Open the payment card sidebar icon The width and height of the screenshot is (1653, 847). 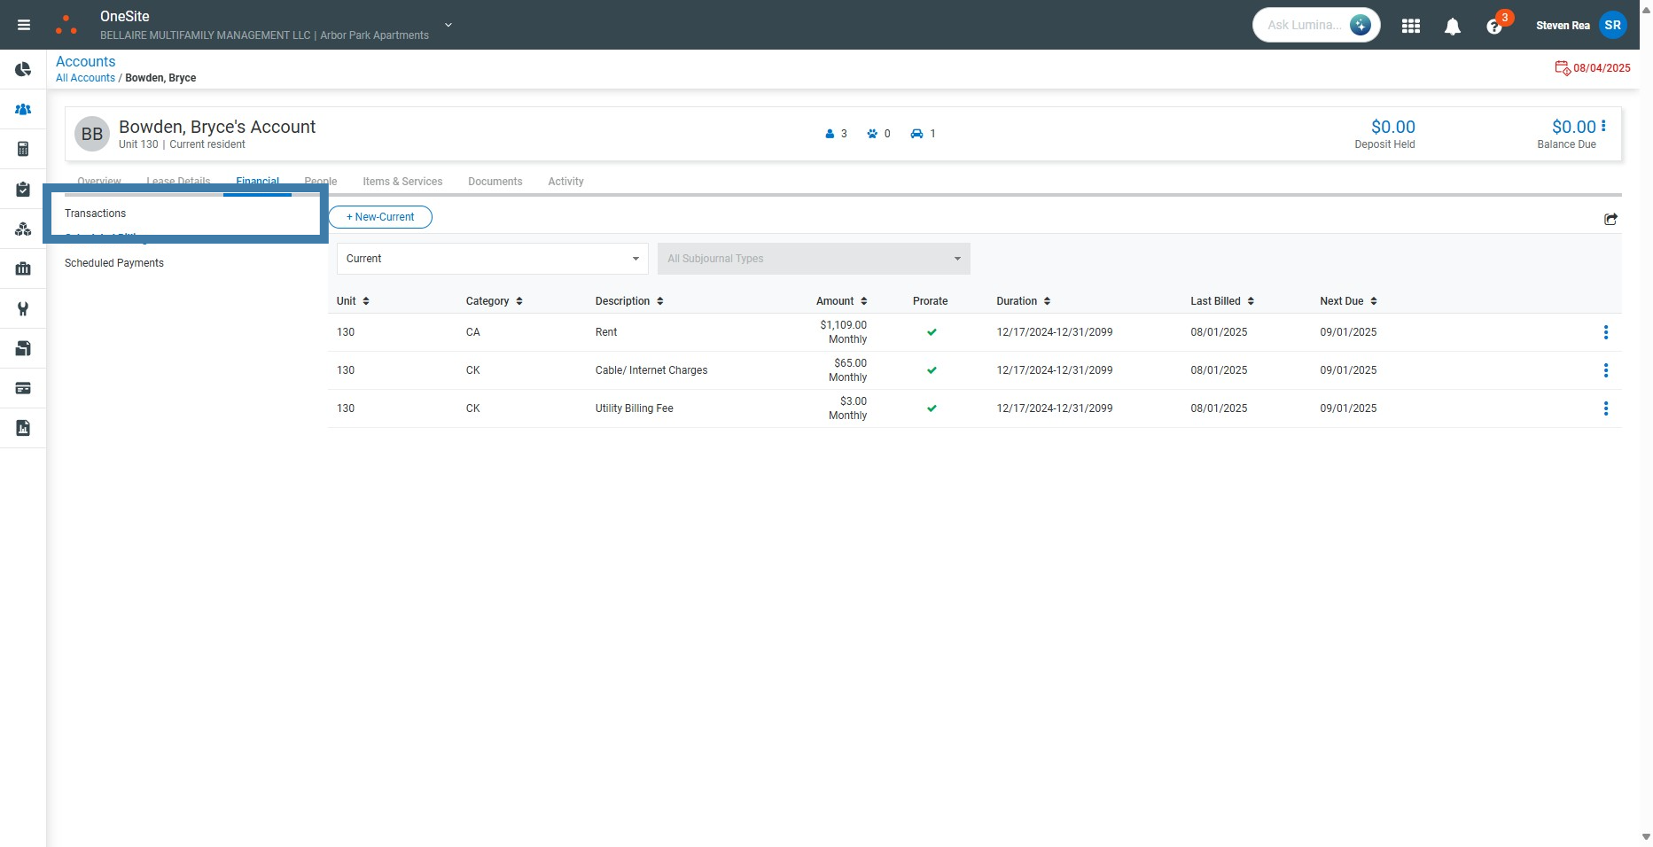pos(23,388)
